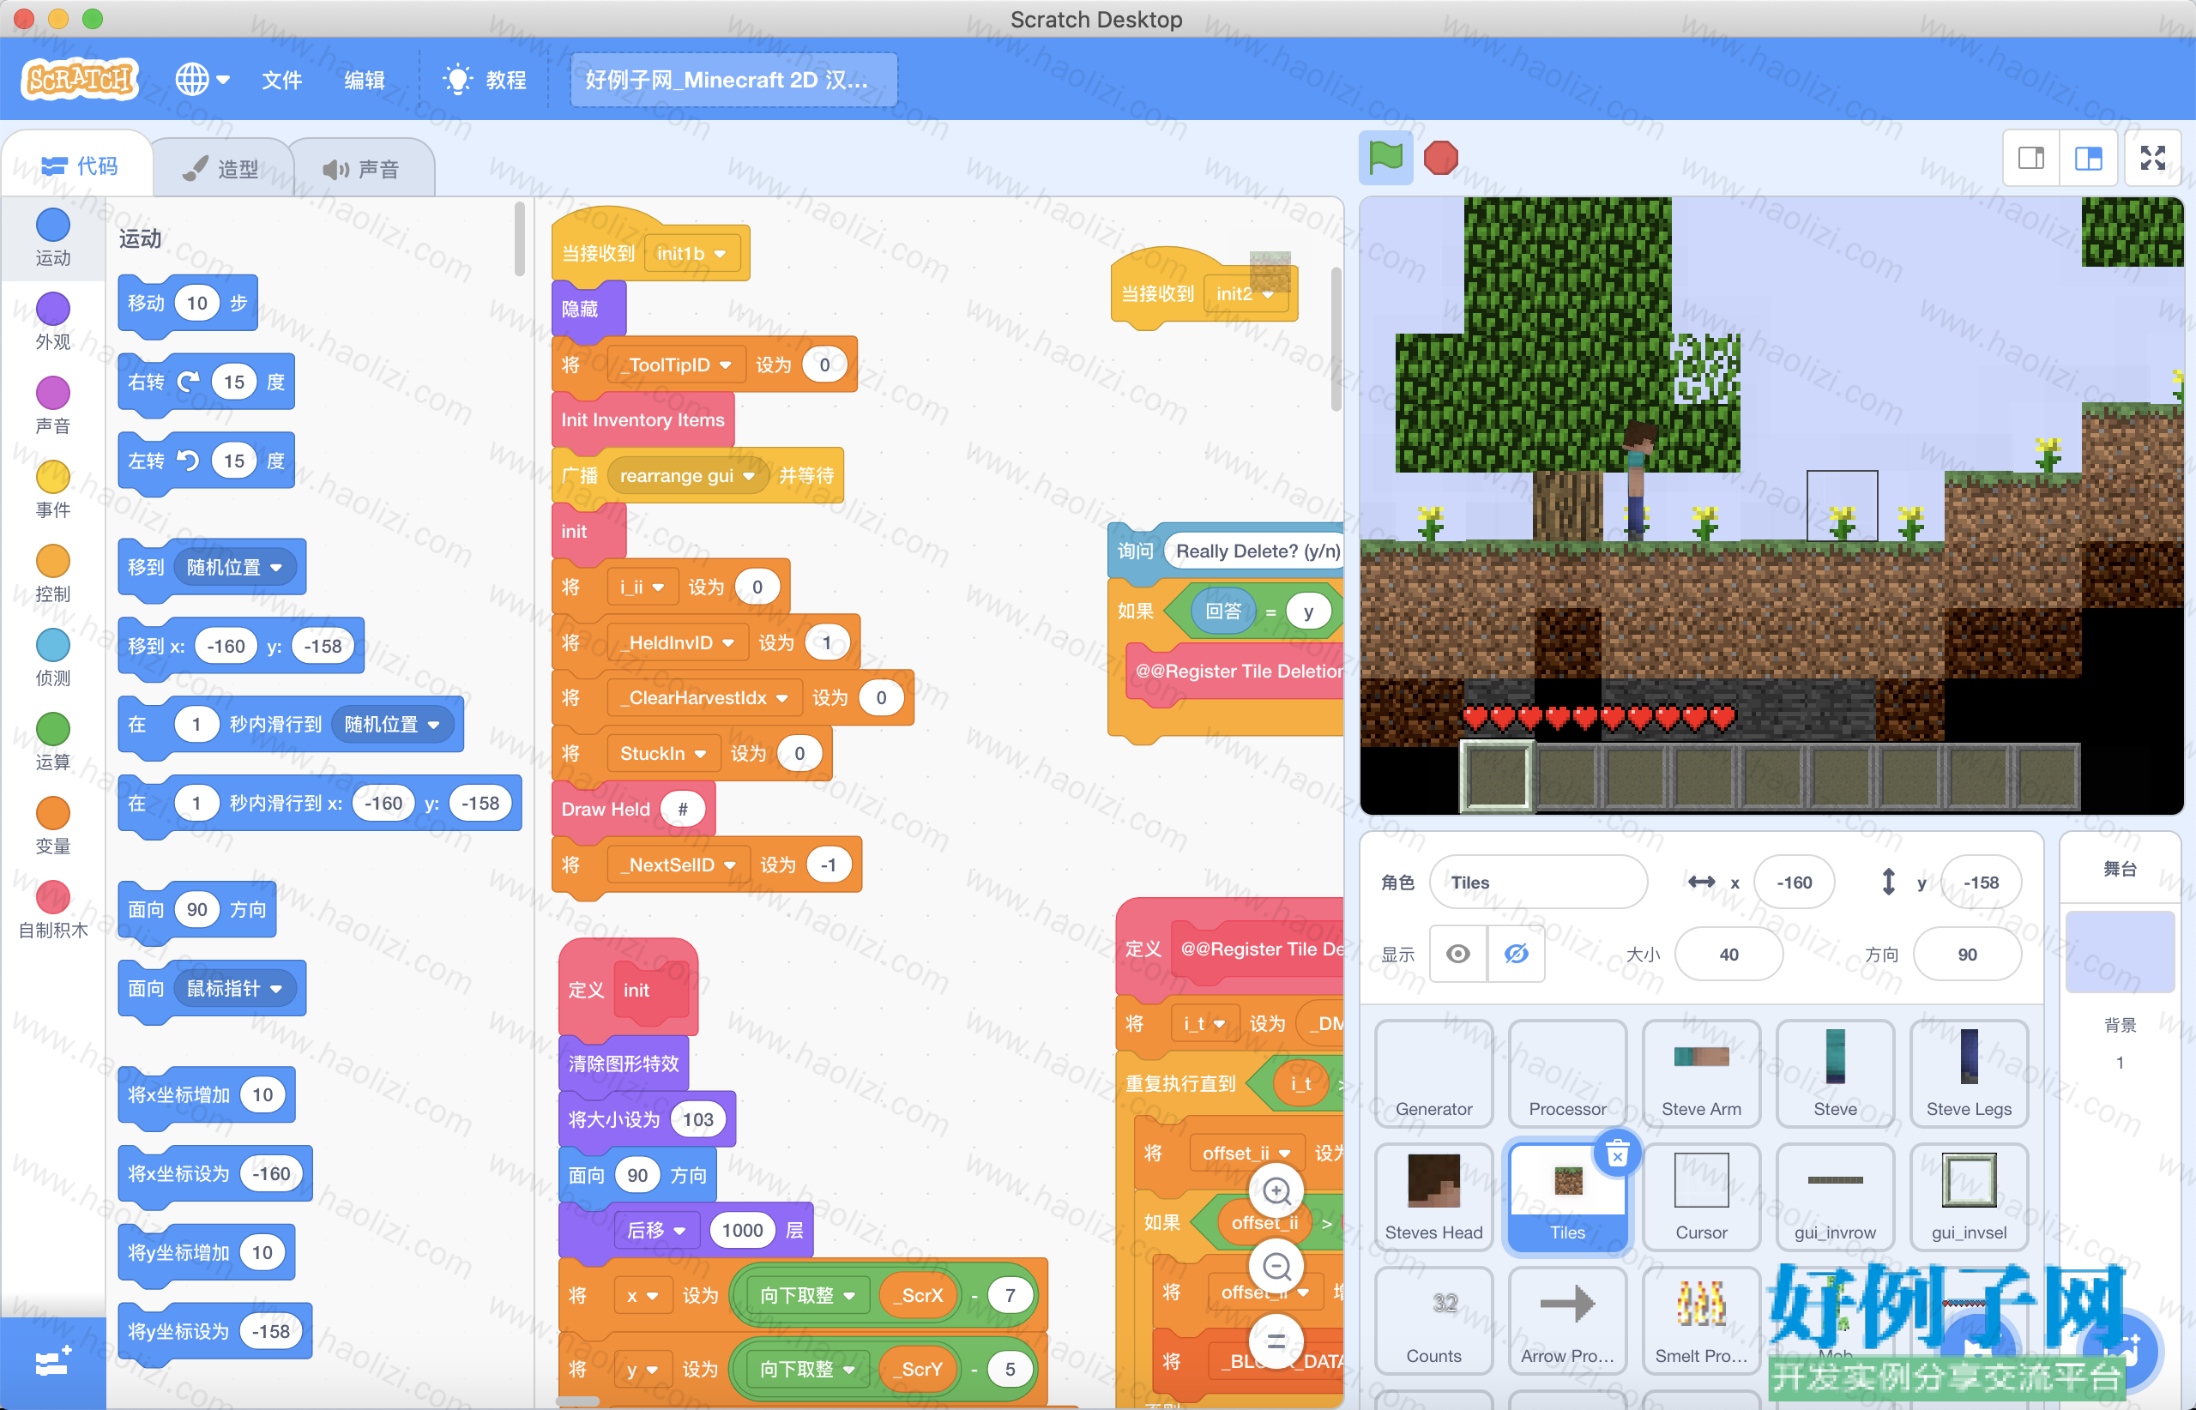Viewport: 2196px width, 1410px height.
Task: Click the sprite size field 40
Action: (1728, 954)
